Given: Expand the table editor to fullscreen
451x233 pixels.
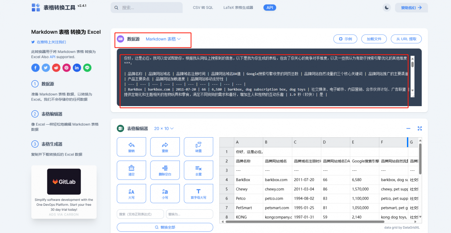Looking at the screenshot, I should [x=420, y=129].
